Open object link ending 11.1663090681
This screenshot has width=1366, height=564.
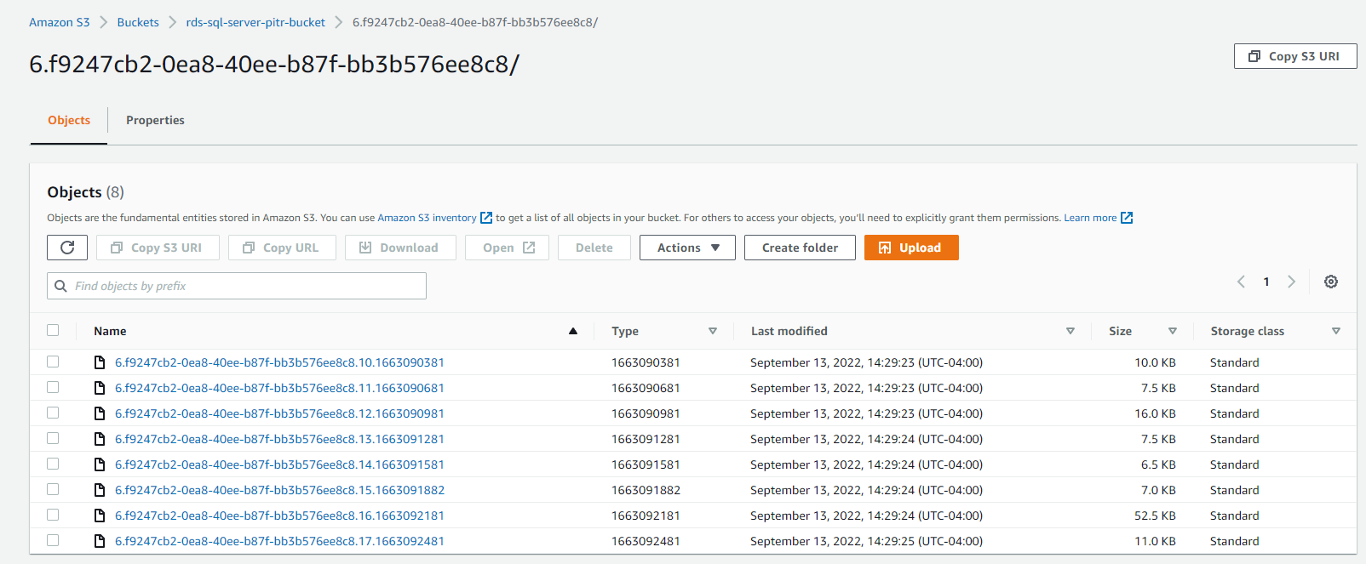(x=279, y=388)
